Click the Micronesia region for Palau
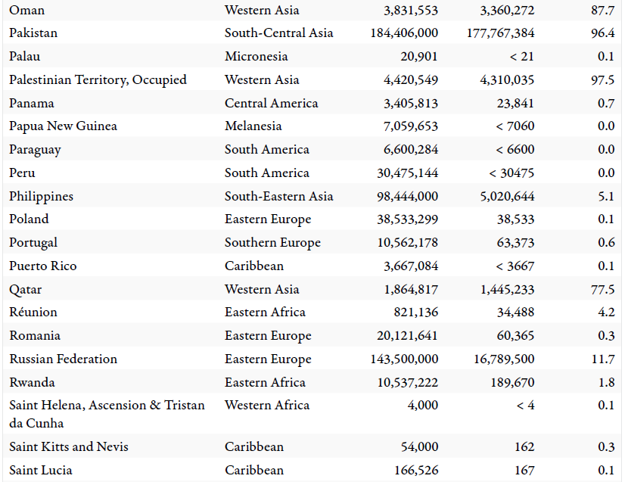This screenshot has width=625, height=482. point(256,57)
